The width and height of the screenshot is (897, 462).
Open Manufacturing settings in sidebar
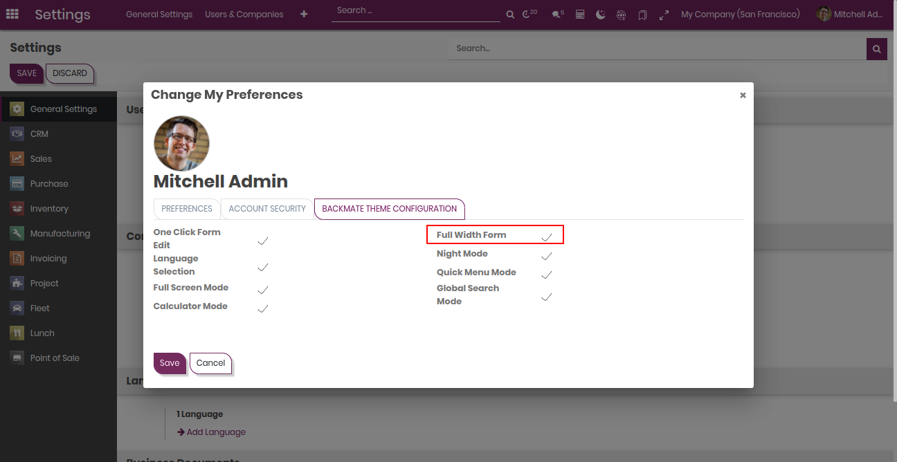click(x=59, y=234)
